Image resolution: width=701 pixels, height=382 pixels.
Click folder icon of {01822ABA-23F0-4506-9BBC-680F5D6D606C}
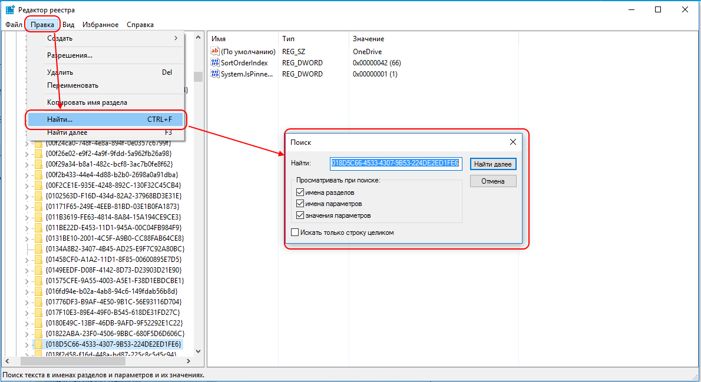click(38, 334)
